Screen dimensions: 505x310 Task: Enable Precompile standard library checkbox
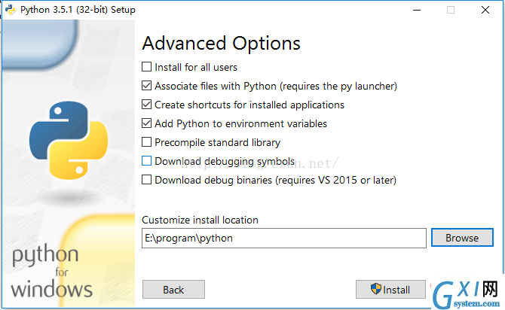tap(146, 142)
